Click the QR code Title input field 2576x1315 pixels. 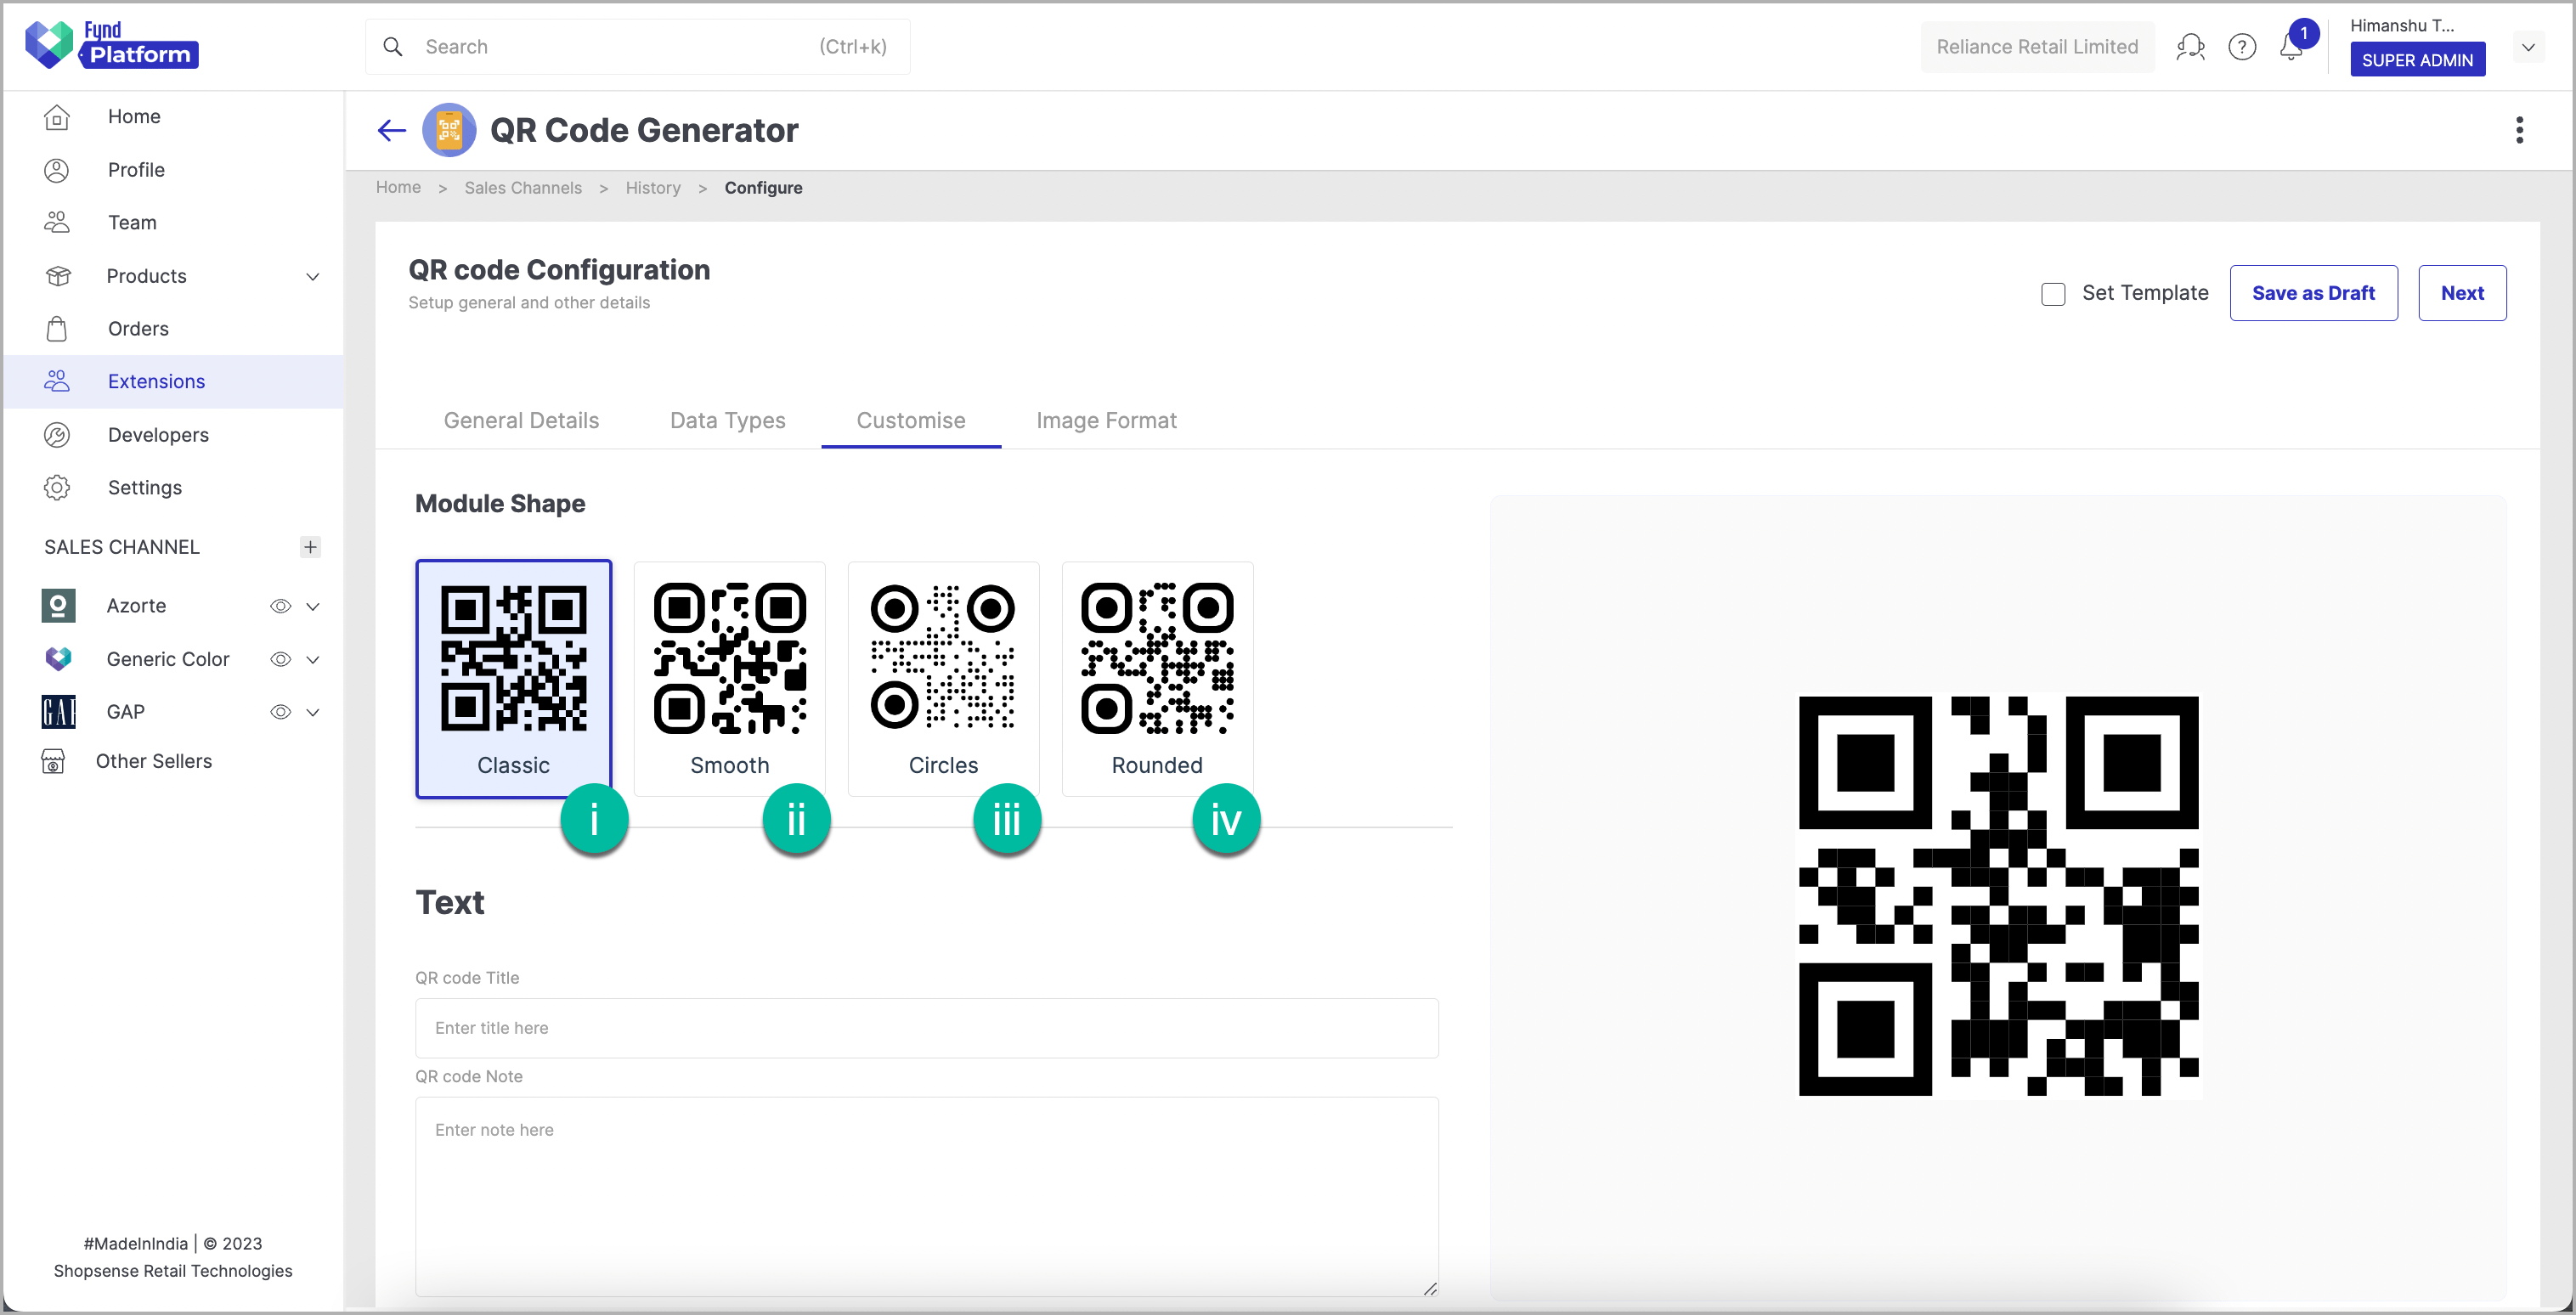point(926,1027)
